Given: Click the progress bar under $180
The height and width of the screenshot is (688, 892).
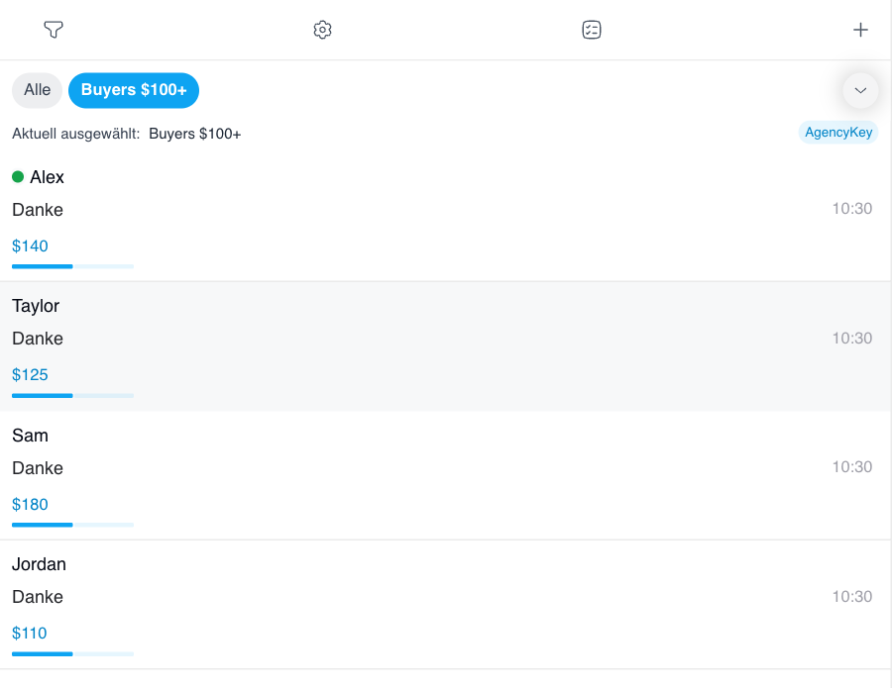Looking at the screenshot, I should click(x=72, y=525).
